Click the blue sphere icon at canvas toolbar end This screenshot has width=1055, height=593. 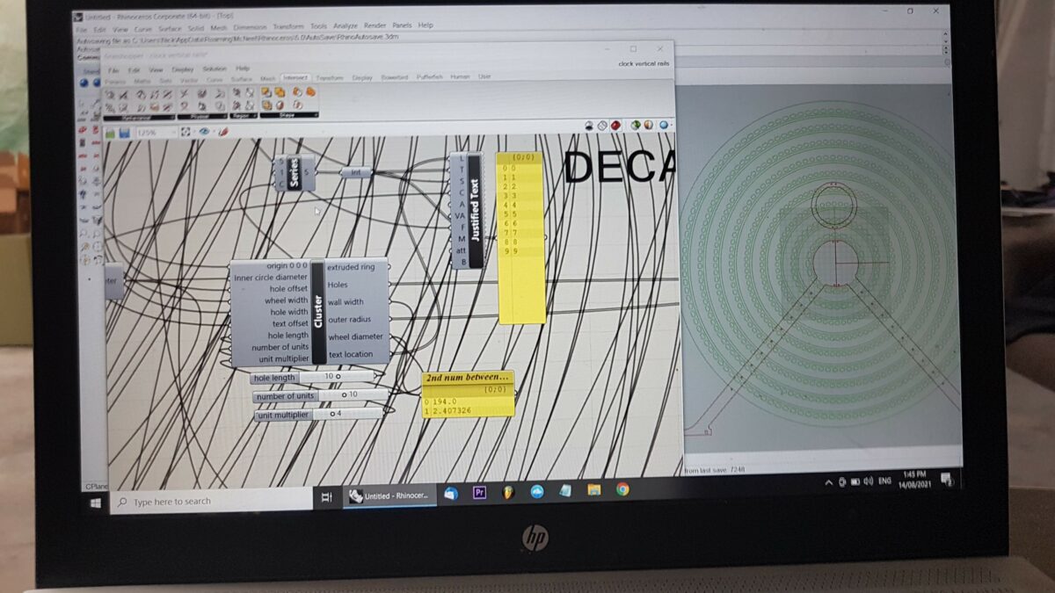click(x=665, y=125)
